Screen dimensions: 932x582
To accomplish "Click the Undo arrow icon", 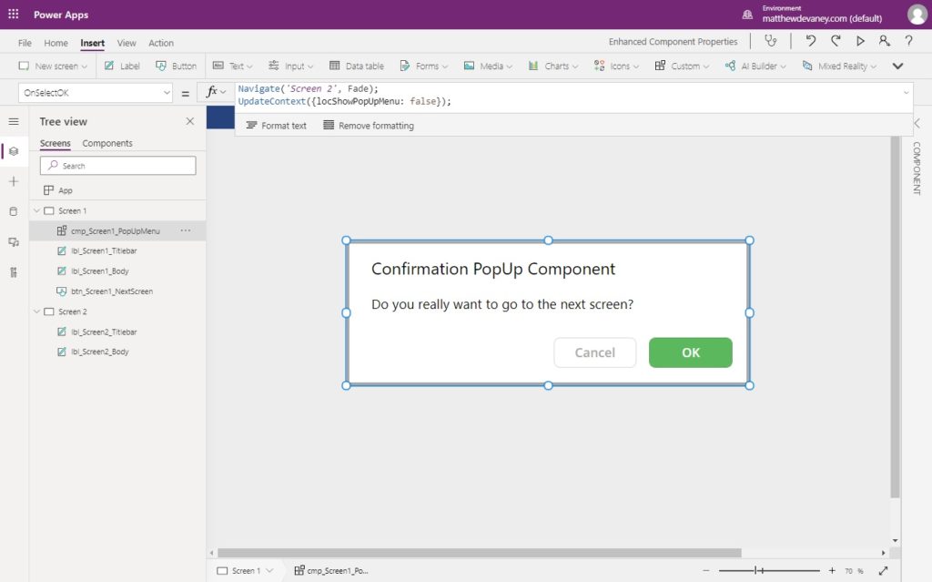I will point(811,41).
